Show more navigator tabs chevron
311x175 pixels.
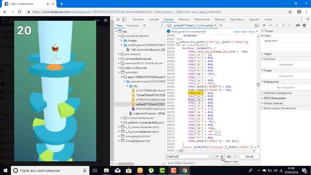pos(144,25)
